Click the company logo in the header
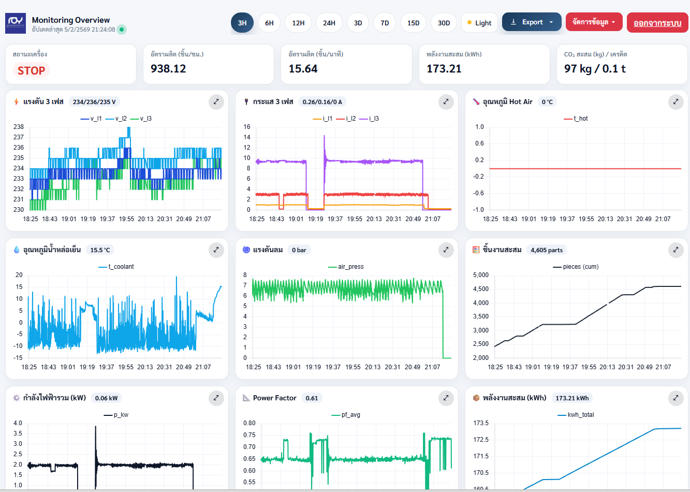 (x=16, y=23)
